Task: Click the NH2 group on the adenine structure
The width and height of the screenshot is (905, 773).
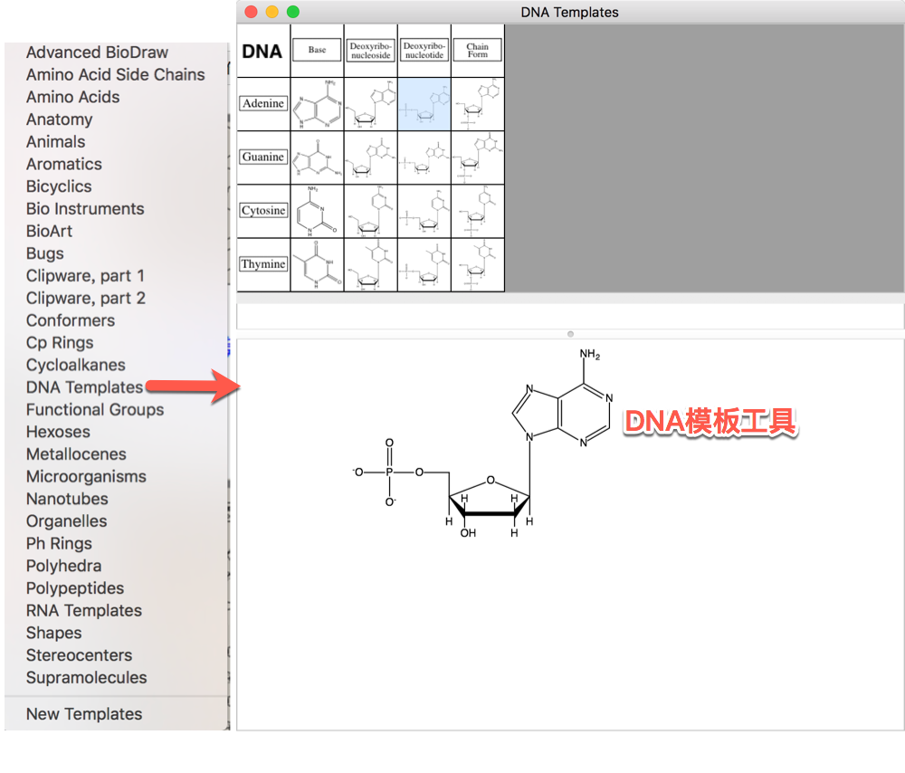Action: coord(590,354)
